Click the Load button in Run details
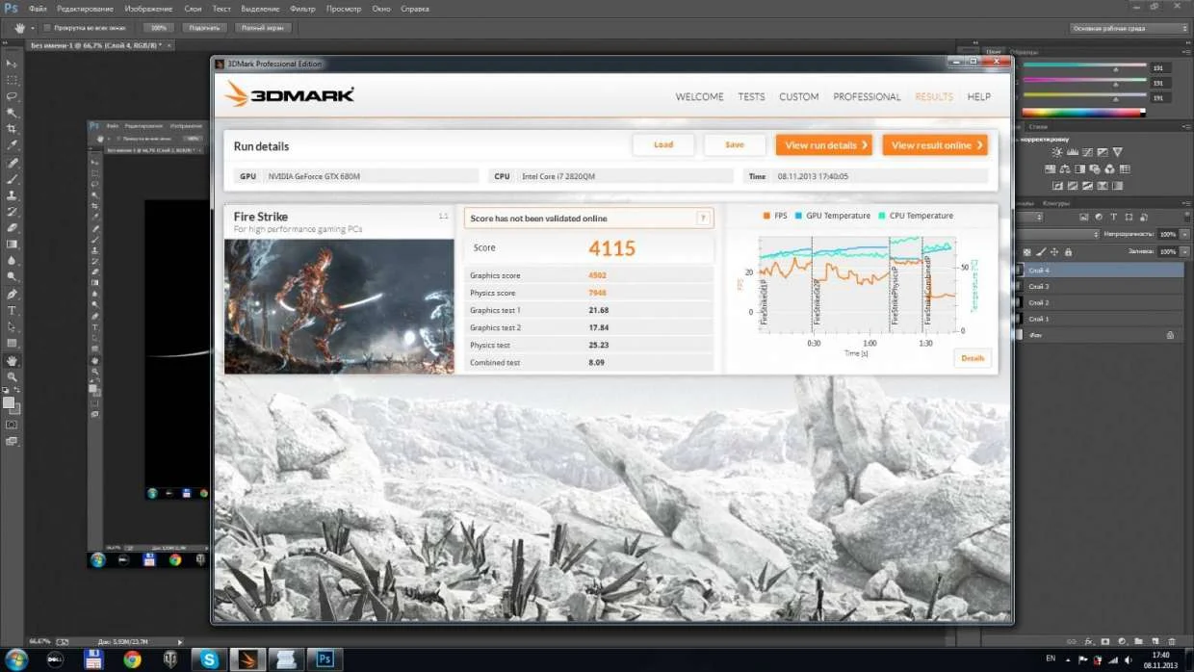Screen dimensions: 1194x672 click(663, 144)
